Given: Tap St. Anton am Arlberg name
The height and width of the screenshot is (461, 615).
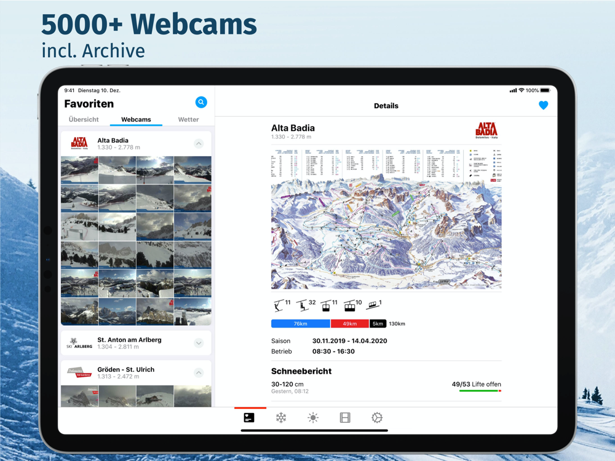Looking at the screenshot, I should tap(129, 340).
